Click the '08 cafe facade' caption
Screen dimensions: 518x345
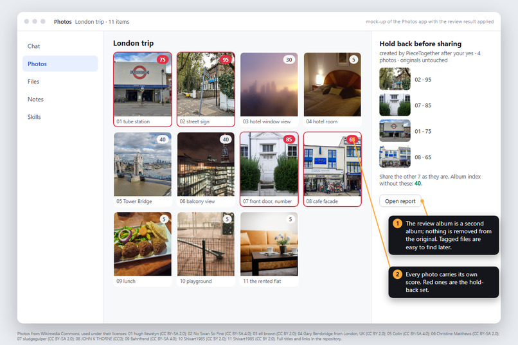pyautogui.click(x=322, y=201)
